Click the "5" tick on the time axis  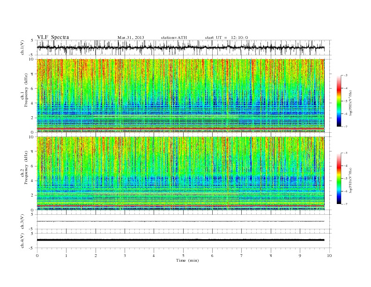(183, 256)
